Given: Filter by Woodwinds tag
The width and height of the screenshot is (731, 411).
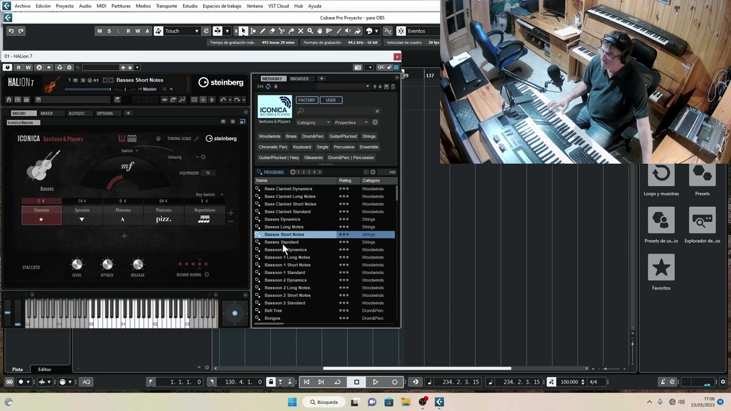Looking at the screenshot, I should (x=270, y=136).
